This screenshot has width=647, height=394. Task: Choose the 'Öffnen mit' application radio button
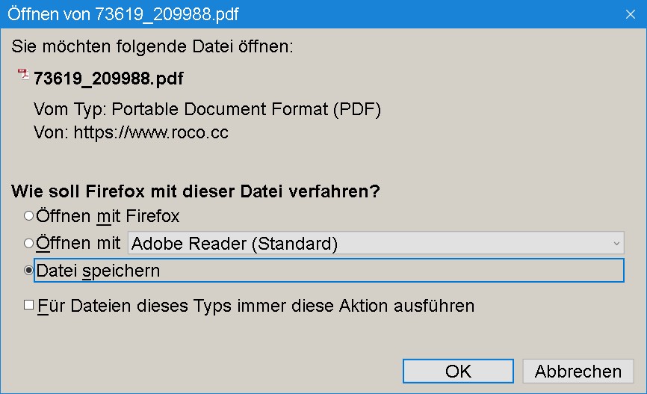[x=28, y=243]
